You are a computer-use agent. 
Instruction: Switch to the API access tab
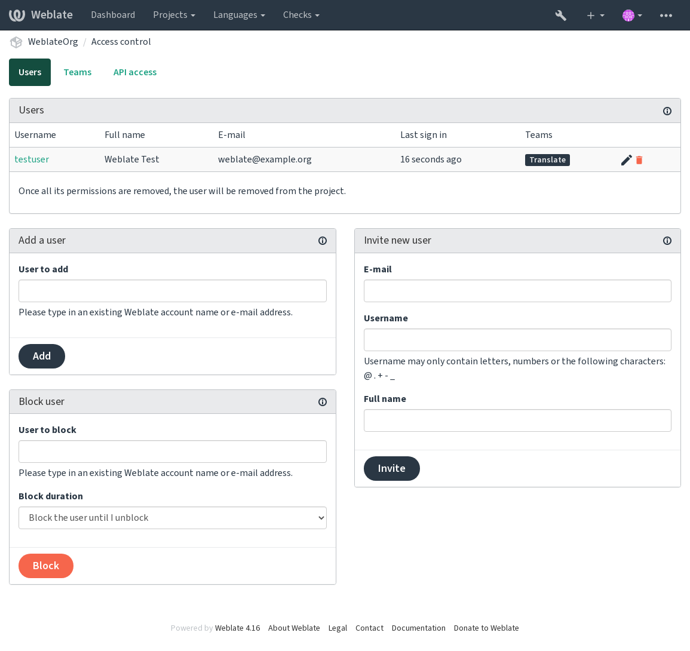135,72
